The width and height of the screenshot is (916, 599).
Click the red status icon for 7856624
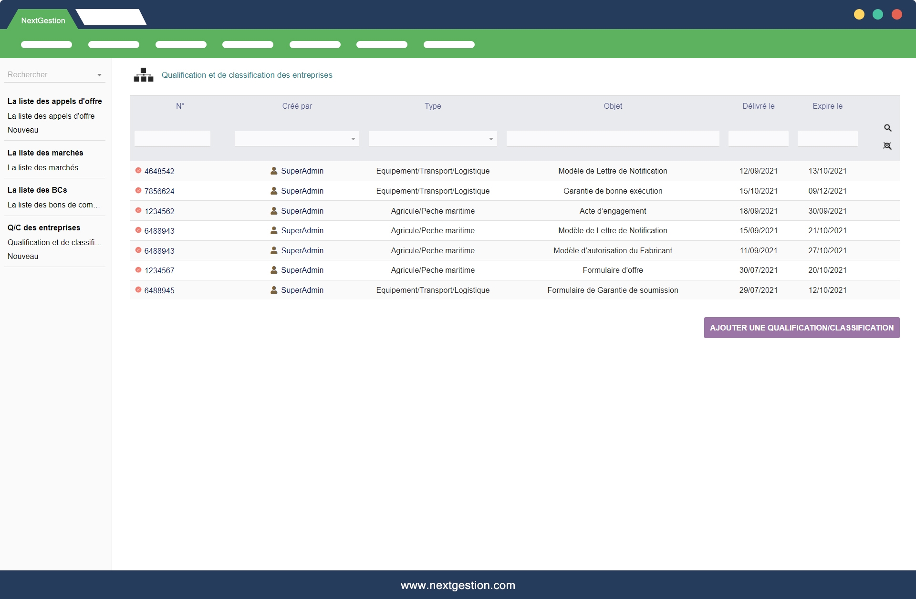click(x=138, y=190)
